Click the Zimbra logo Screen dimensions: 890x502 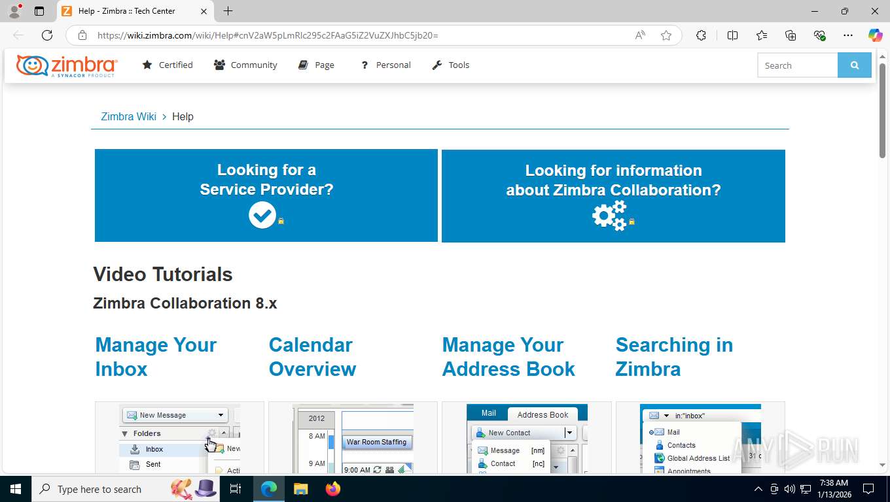[67, 65]
